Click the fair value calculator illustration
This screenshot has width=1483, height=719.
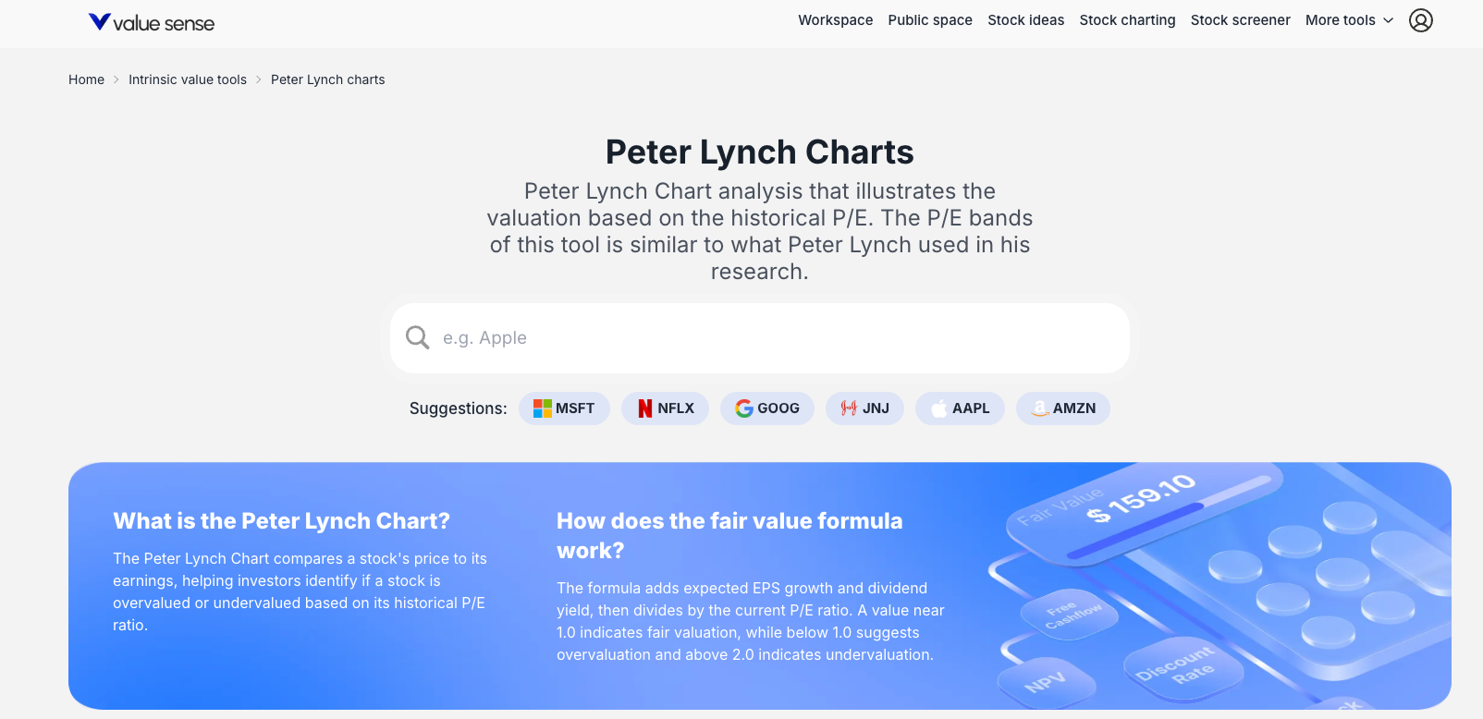[1211, 586]
